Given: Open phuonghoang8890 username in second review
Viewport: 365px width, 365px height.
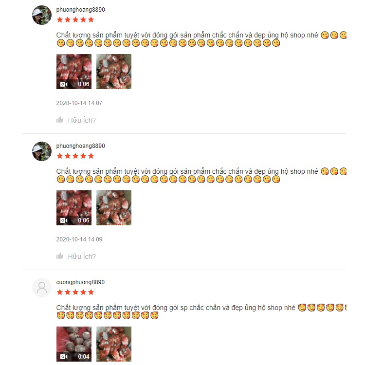Looking at the screenshot, I should click(x=80, y=146).
